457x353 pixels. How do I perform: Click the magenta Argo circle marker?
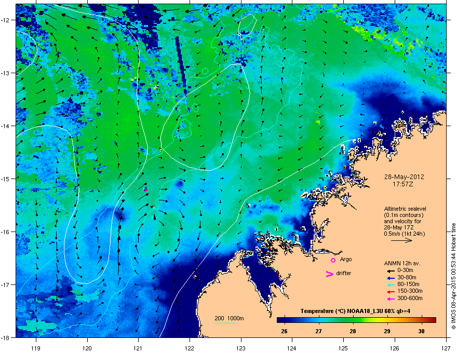tap(333, 260)
